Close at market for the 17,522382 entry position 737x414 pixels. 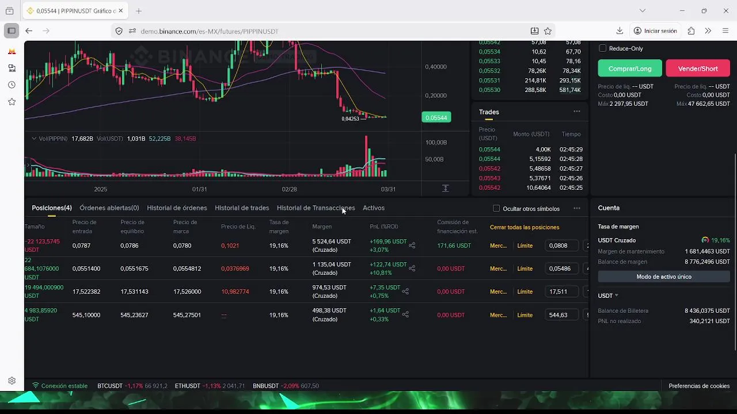click(498, 292)
